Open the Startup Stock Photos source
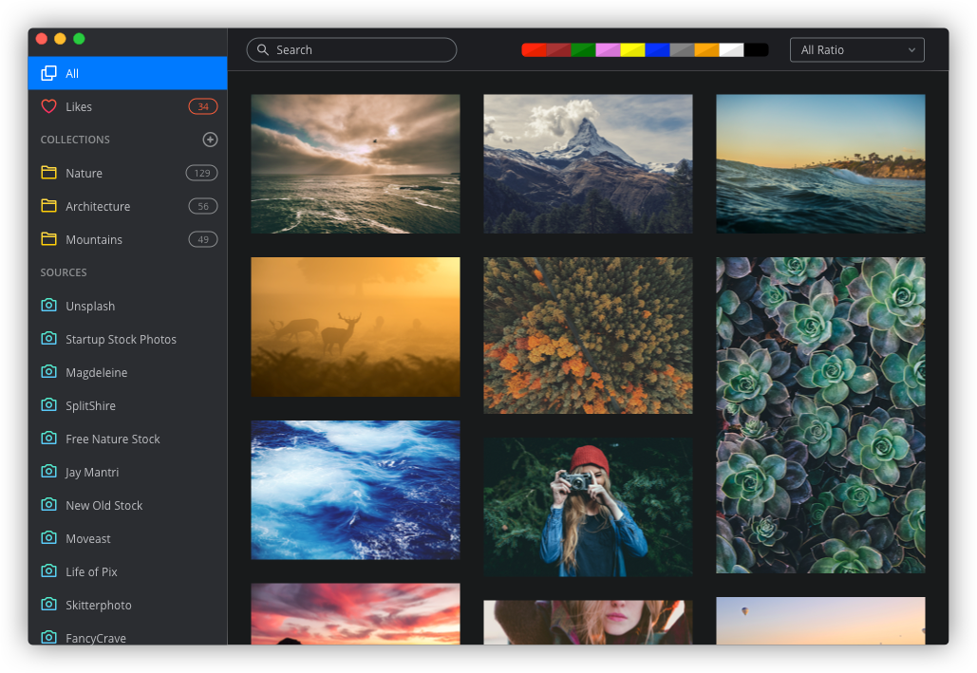977x673 pixels. (121, 339)
